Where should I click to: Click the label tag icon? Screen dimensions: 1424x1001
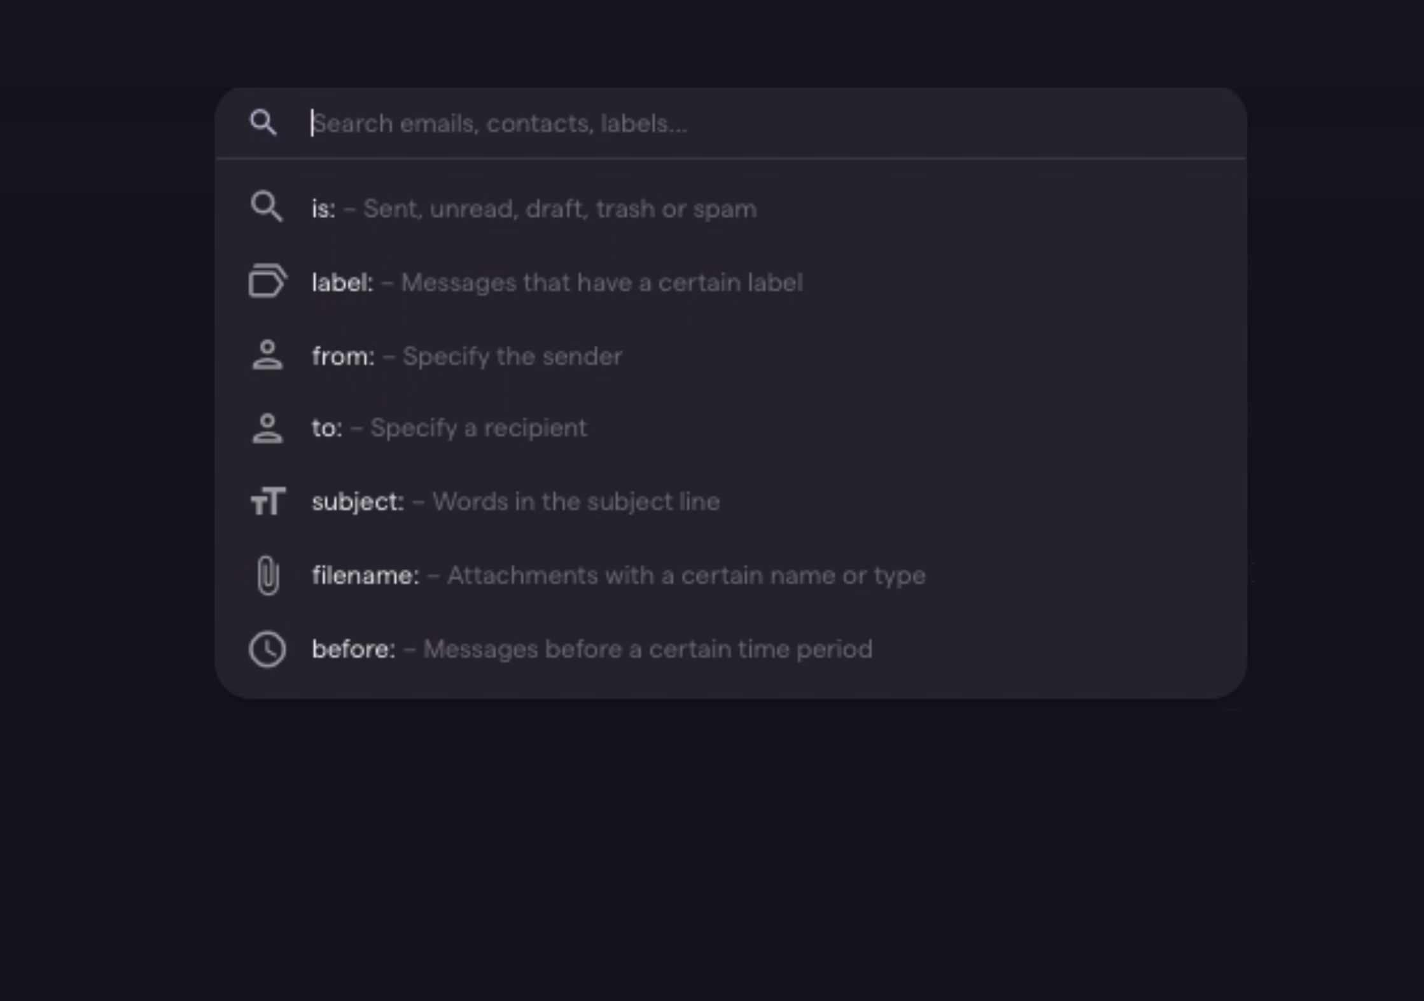click(267, 280)
